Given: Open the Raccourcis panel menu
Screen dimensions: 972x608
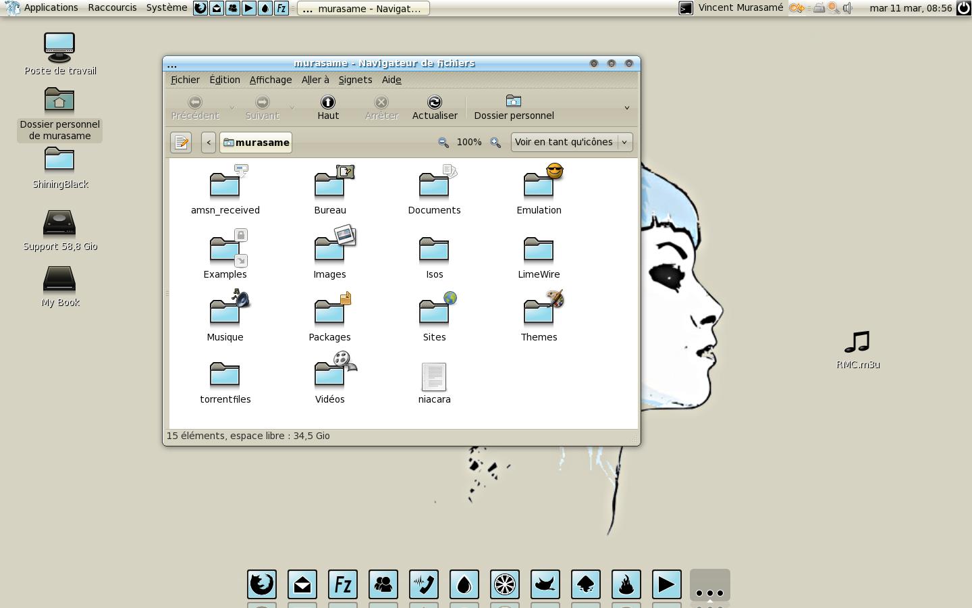Looking at the screenshot, I should 112,8.
